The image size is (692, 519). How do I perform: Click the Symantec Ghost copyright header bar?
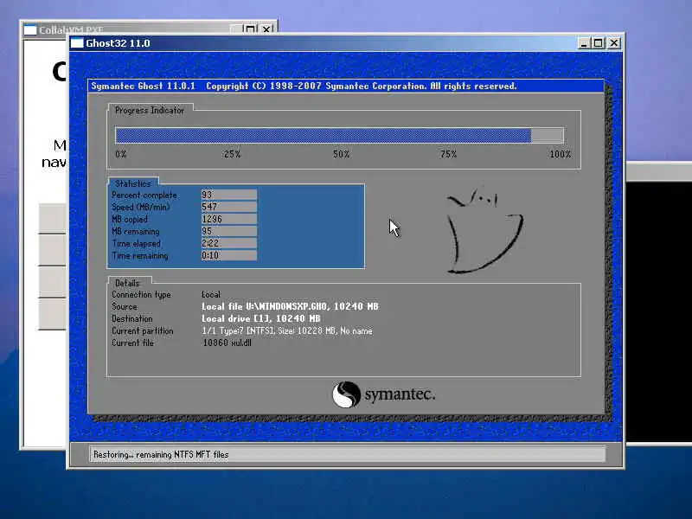coord(345,86)
